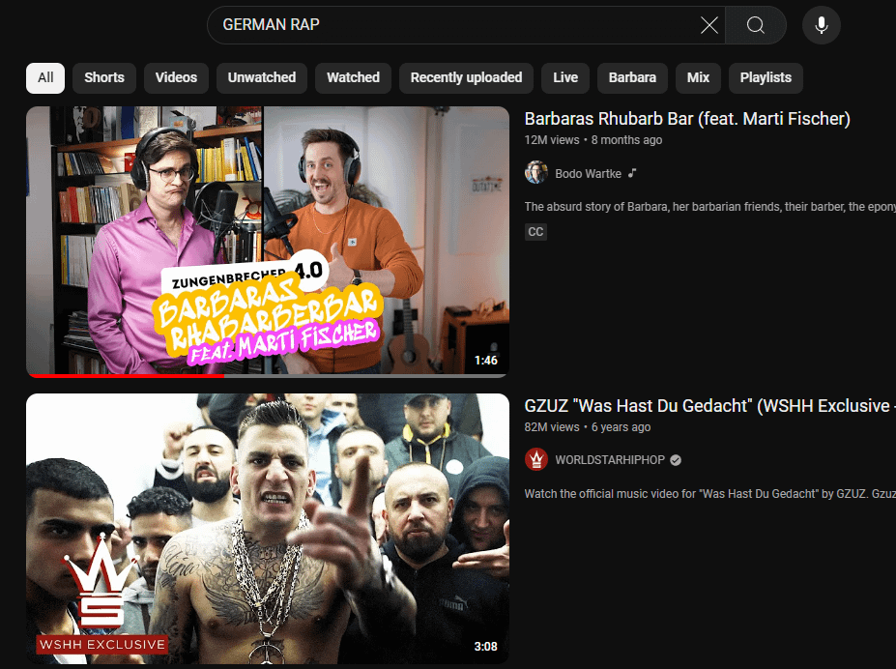896x669 pixels.
Task: Select the Shorts filter chip
Action: click(104, 77)
